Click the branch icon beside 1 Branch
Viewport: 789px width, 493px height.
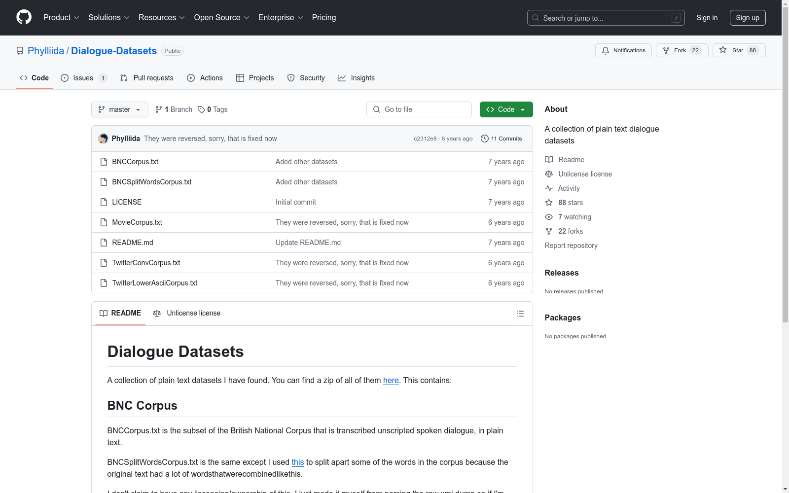coord(159,109)
